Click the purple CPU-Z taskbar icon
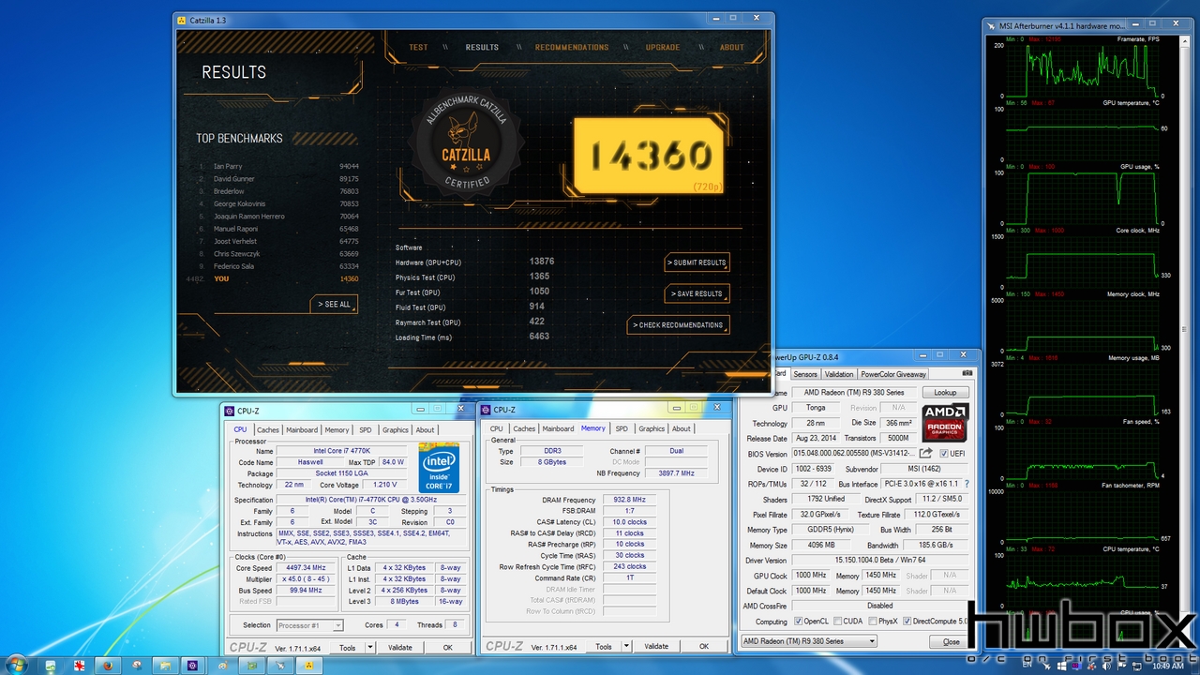1200x675 pixels. point(192,665)
